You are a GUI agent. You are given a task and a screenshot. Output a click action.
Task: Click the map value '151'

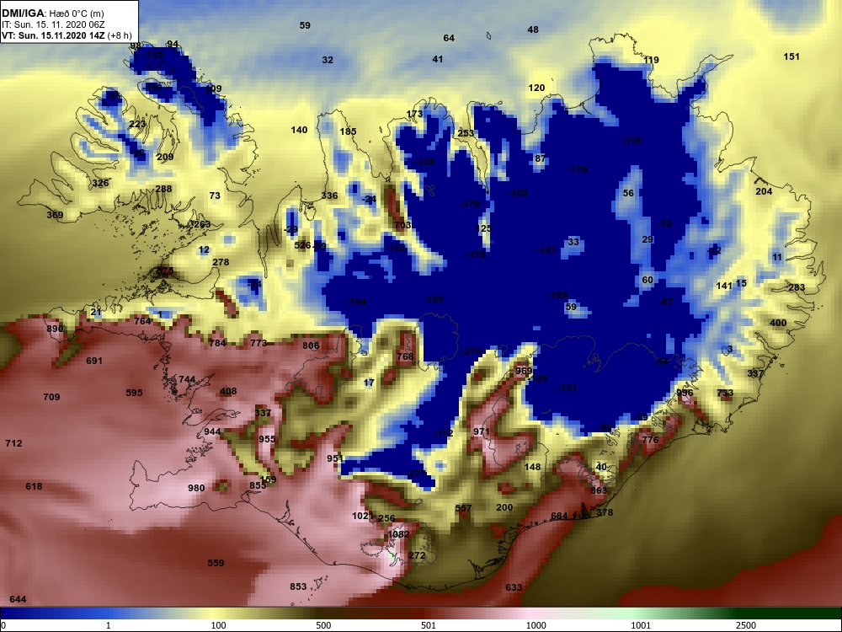tap(791, 56)
